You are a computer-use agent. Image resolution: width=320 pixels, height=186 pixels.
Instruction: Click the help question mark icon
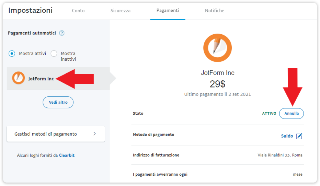pyautogui.click(x=62, y=33)
